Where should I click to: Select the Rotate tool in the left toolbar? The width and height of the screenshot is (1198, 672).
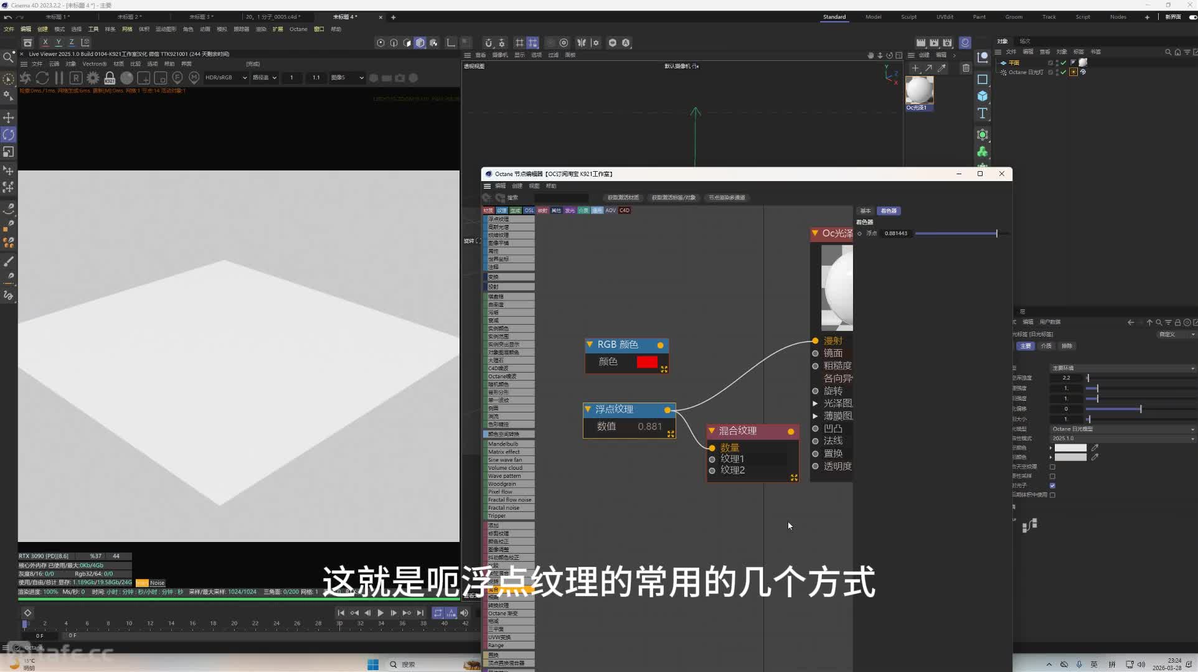pyautogui.click(x=8, y=134)
